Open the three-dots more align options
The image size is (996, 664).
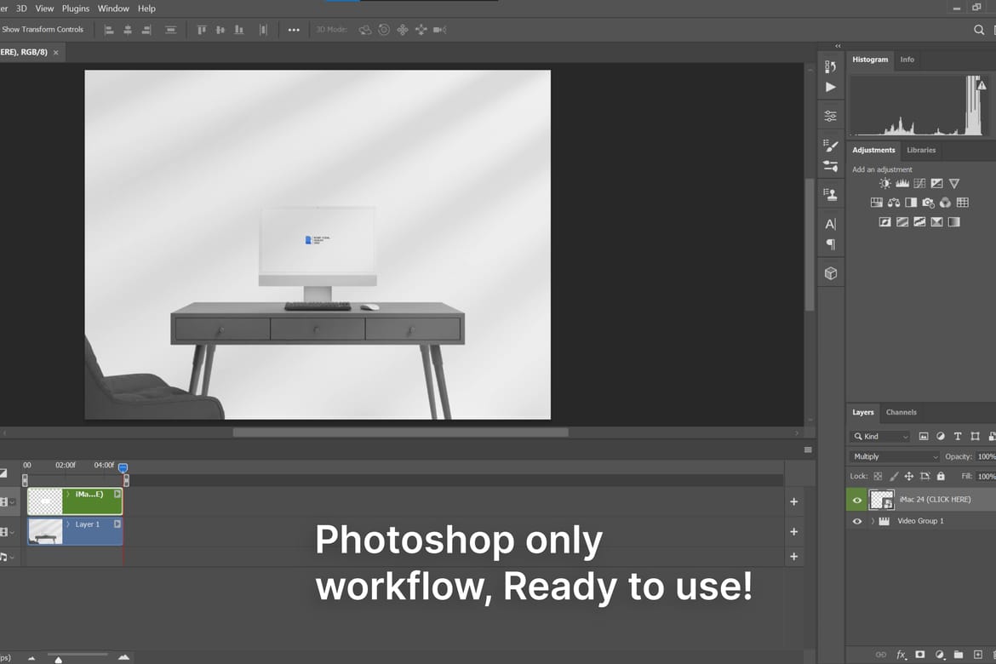(294, 30)
